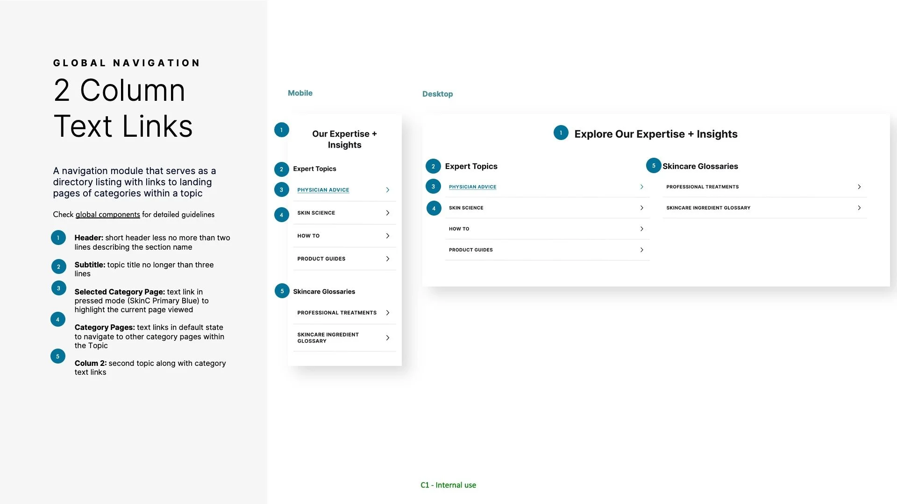Viewport: 897px width, 504px height.
Task: Click desktop Skin Science chevron arrow
Action: tap(642, 208)
